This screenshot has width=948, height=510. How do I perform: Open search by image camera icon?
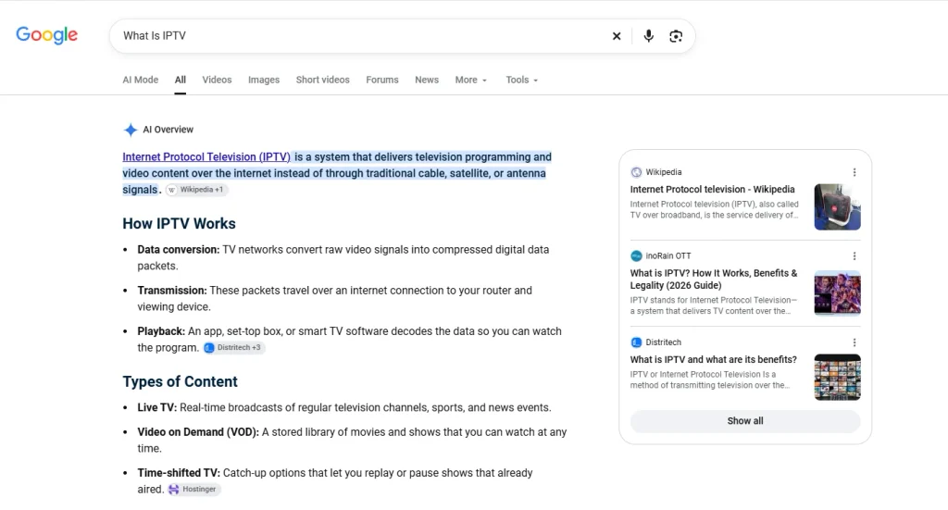[x=676, y=36]
